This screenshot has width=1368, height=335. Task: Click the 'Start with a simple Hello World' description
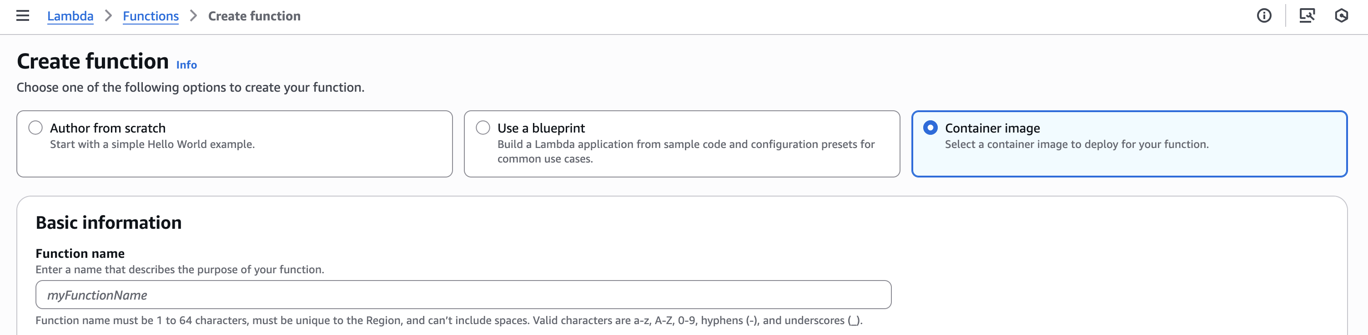tap(152, 144)
